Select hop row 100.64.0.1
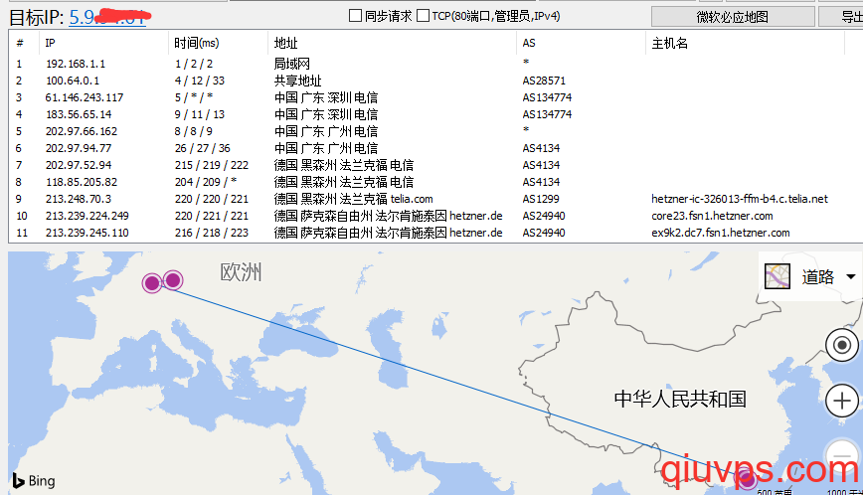 [435, 81]
